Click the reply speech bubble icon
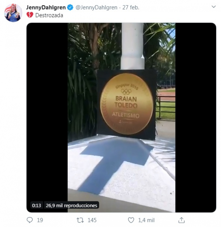The height and width of the screenshot is (227, 221). tap(30, 220)
